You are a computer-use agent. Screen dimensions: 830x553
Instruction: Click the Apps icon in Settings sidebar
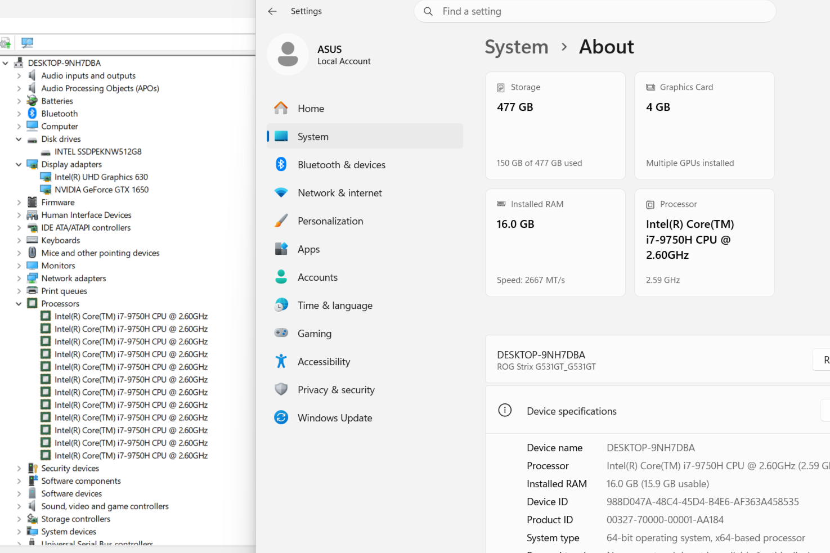pyautogui.click(x=281, y=249)
